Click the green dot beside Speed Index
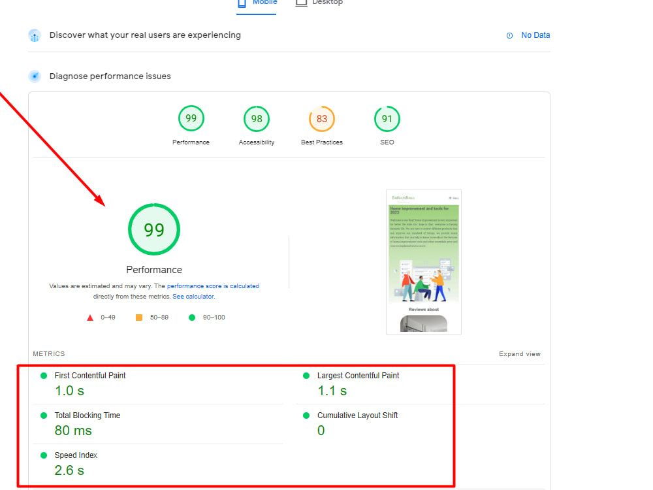653x490 pixels. (x=44, y=455)
